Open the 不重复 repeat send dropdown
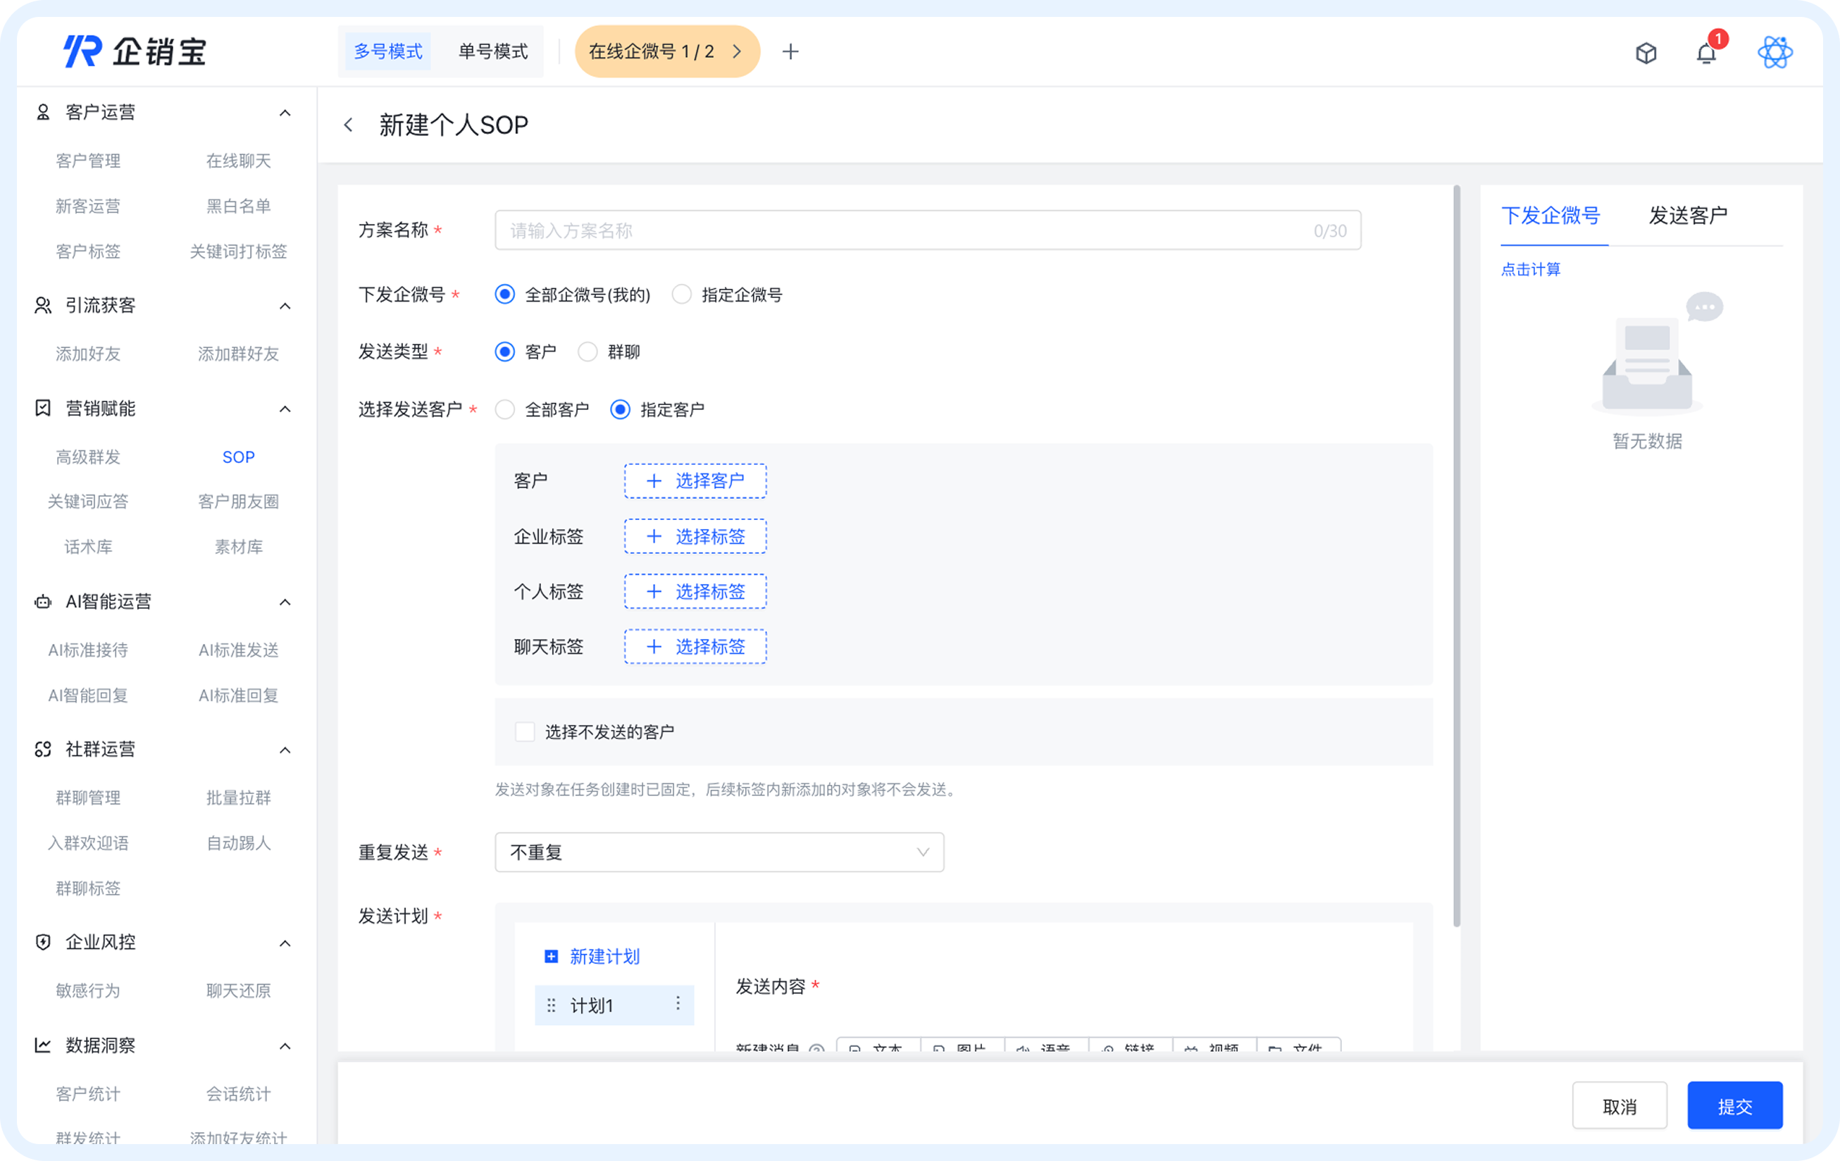Image resolution: width=1840 pixels, height=1161 pixels. click(719, 852)
